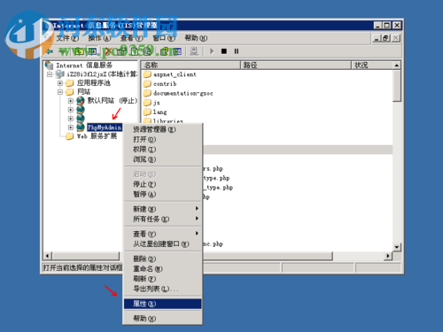This screenshot has width=443, height=332.
Task: Click the 应用程序池 folder icon
Action: point(70,83)
